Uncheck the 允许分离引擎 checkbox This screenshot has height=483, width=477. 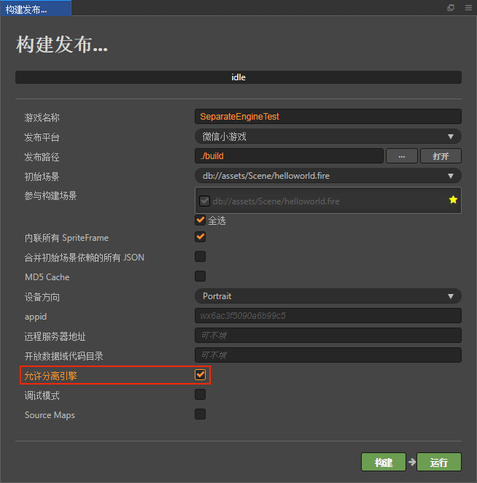[201, 375]
